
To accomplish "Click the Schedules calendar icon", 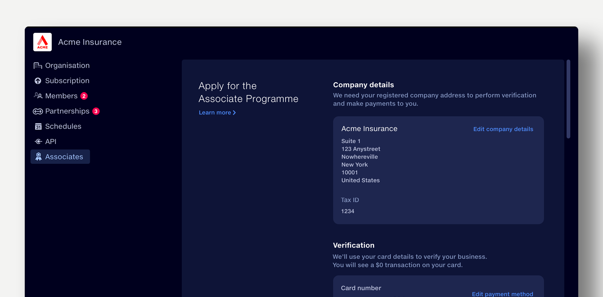I will [x=38, y=127].
